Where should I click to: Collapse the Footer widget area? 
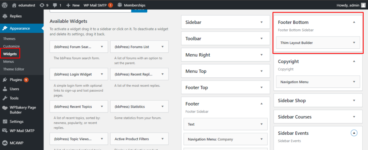[262, 104]
